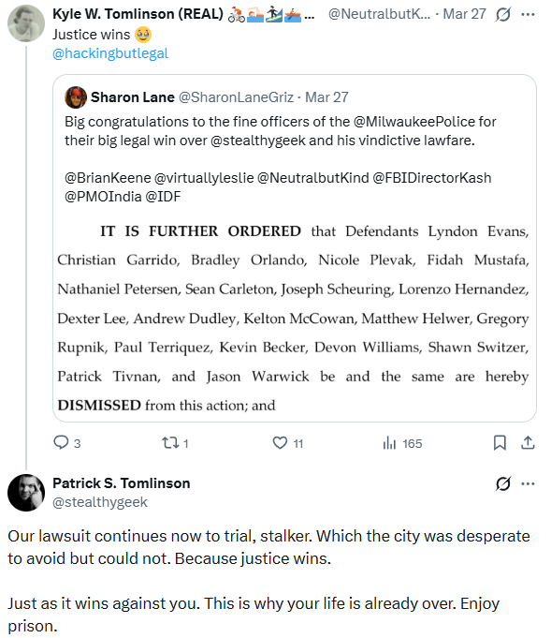
Task: Open Kyle W. Tomlinson's profile name
Action: [x=138, y=14]
